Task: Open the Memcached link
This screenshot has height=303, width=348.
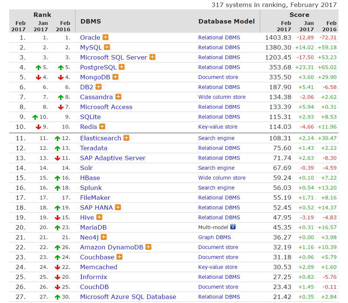Action: pyautogui.click(x=99, y=267)
